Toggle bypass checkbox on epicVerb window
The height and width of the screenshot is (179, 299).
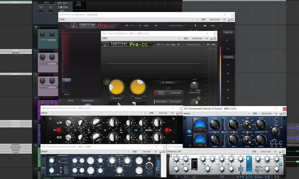click(164, 151)
